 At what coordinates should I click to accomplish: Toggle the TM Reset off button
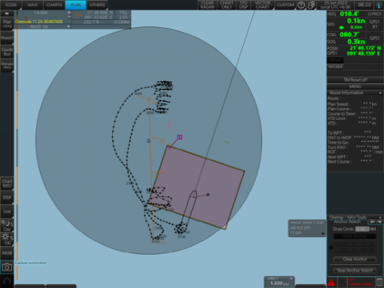(x=355, y=80)
